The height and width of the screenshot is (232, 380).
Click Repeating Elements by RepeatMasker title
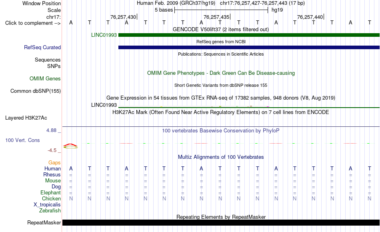coord(221,217)
